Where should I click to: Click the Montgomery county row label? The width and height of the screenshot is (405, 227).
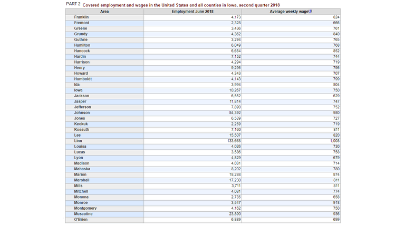tap(85, 208)
